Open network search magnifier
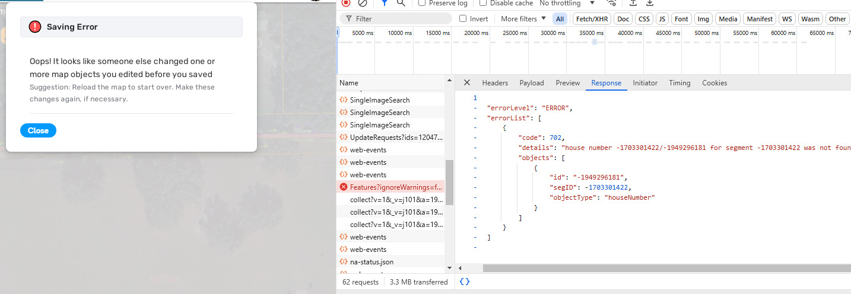The width and height of the screenshot is (851, 294). [401, 3]
